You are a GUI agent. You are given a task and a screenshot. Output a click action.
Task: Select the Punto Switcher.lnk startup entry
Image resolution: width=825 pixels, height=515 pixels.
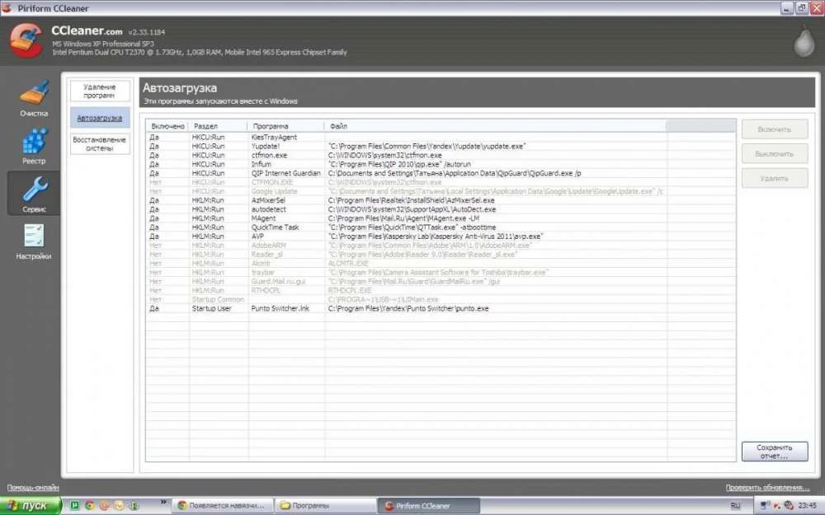(441, 308)
